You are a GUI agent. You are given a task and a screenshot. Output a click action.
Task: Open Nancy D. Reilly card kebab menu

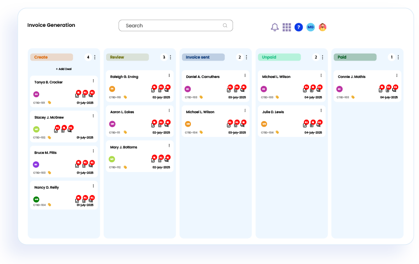(93, 186)
